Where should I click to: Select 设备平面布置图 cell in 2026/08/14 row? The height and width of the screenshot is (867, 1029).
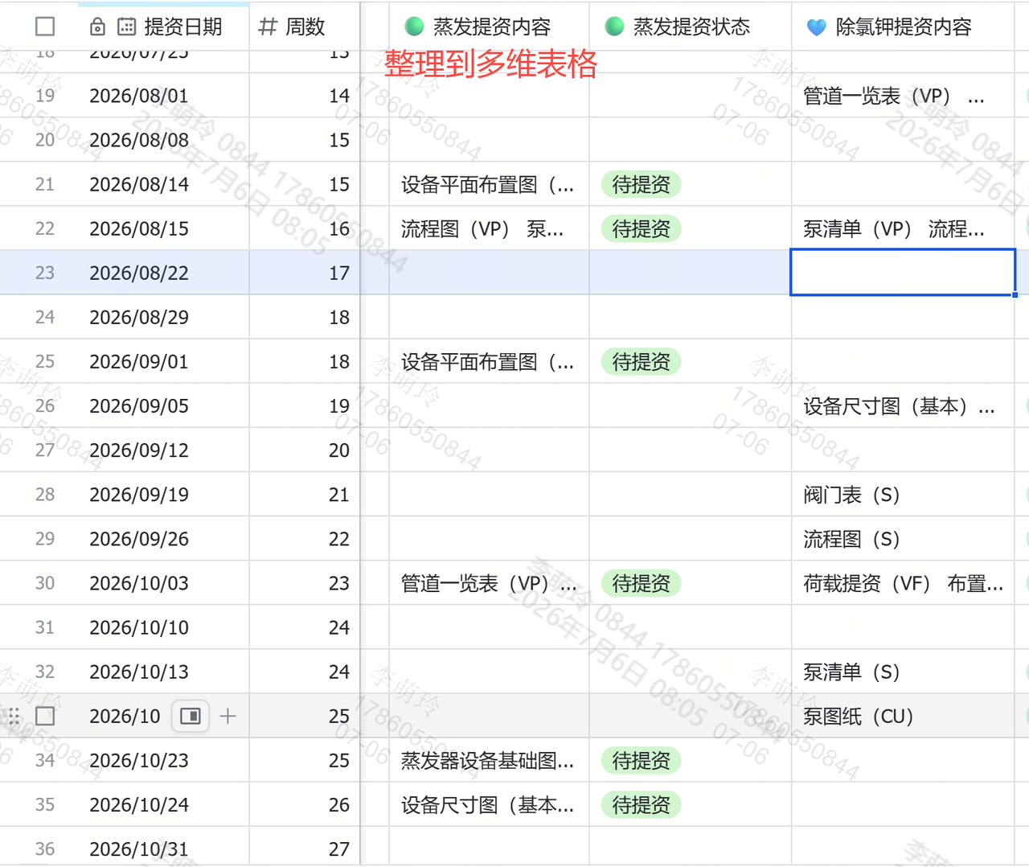pos(490,184)
